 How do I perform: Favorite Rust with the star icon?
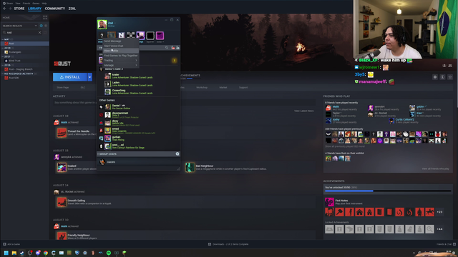450,77
